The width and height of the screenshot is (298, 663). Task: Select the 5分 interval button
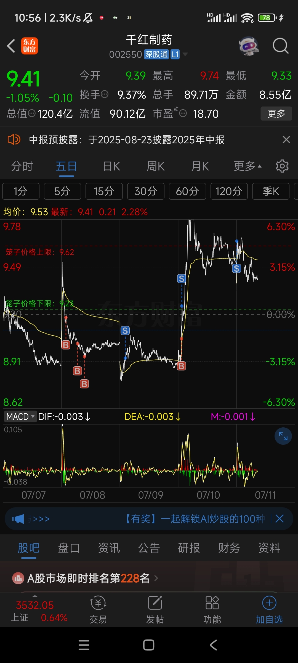click(62, 191)
